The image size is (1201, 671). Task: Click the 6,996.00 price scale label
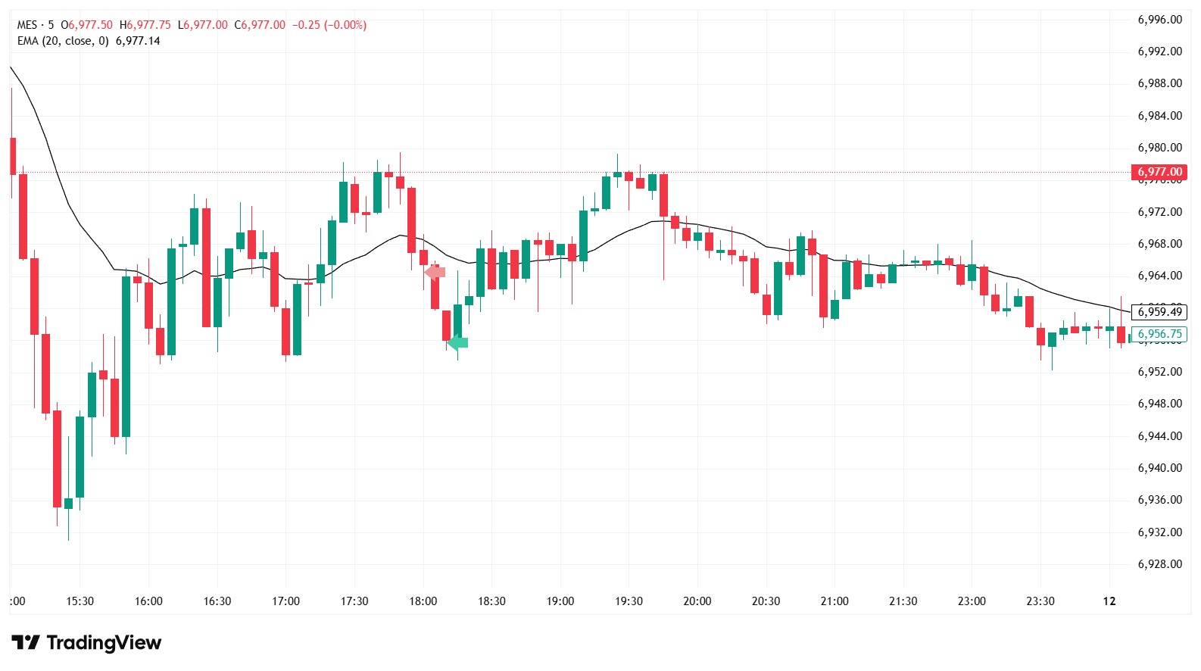pos(1159,20)
